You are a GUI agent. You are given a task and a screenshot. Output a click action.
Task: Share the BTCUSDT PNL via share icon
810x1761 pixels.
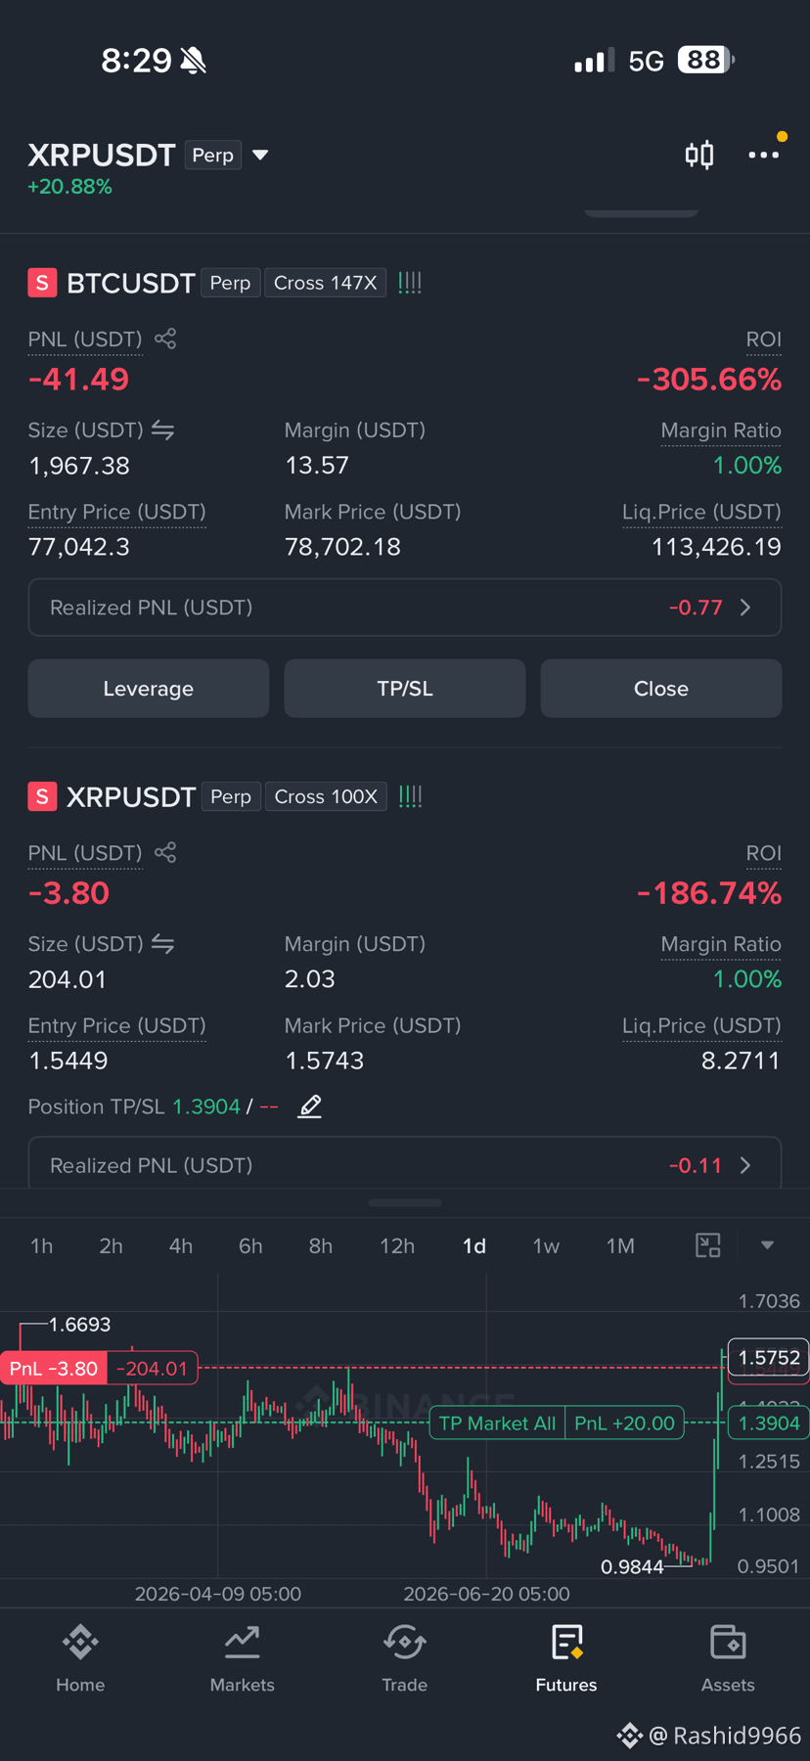(165, 339)
